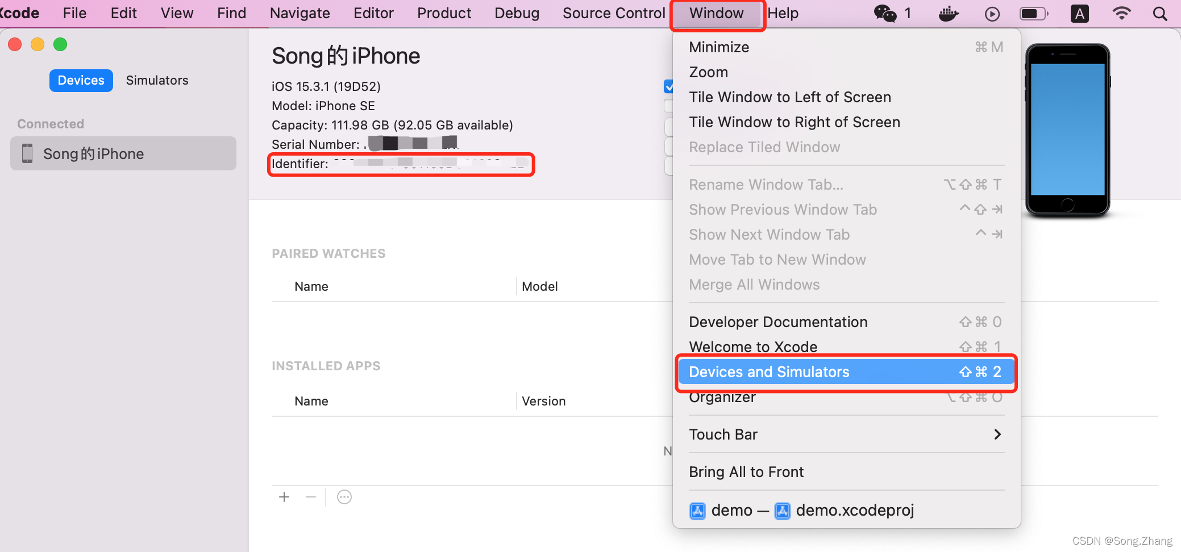Switch input source via A icon
Screen dimensions: 1181x552
tap(1080, 13)
